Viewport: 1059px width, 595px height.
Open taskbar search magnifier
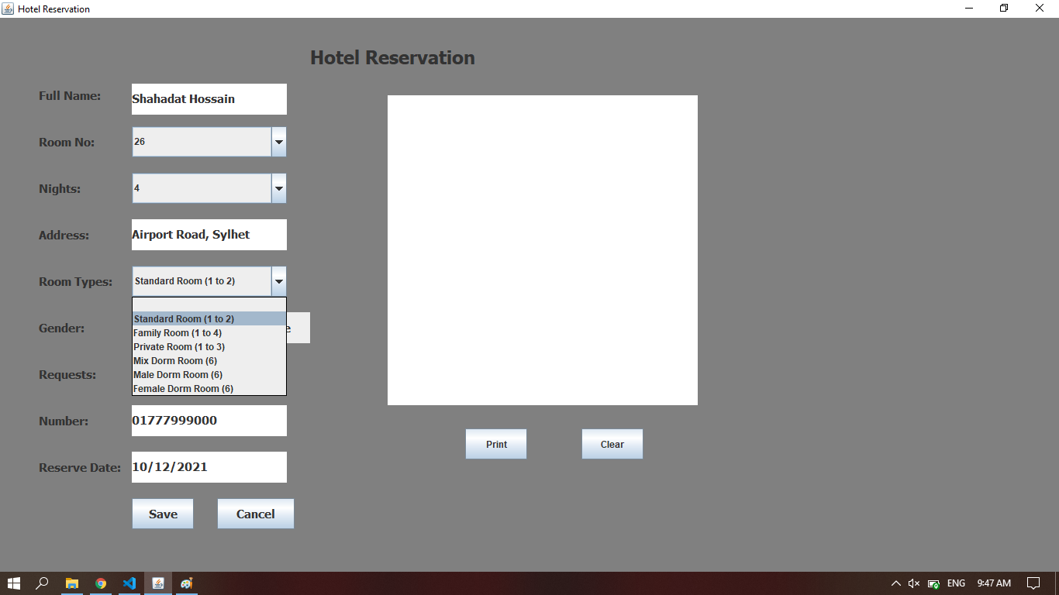point(43,583)
